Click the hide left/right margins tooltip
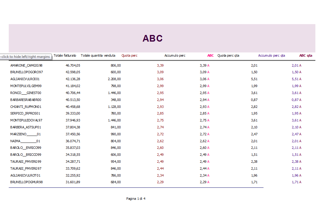322x223 pixels. pyautogui.click(x=25, y=57)
